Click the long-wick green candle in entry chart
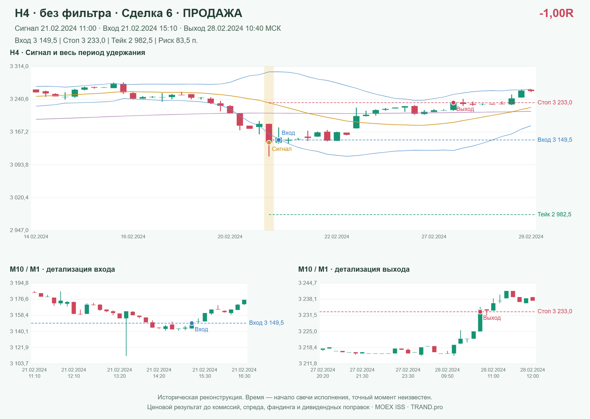 click(126, 333)
